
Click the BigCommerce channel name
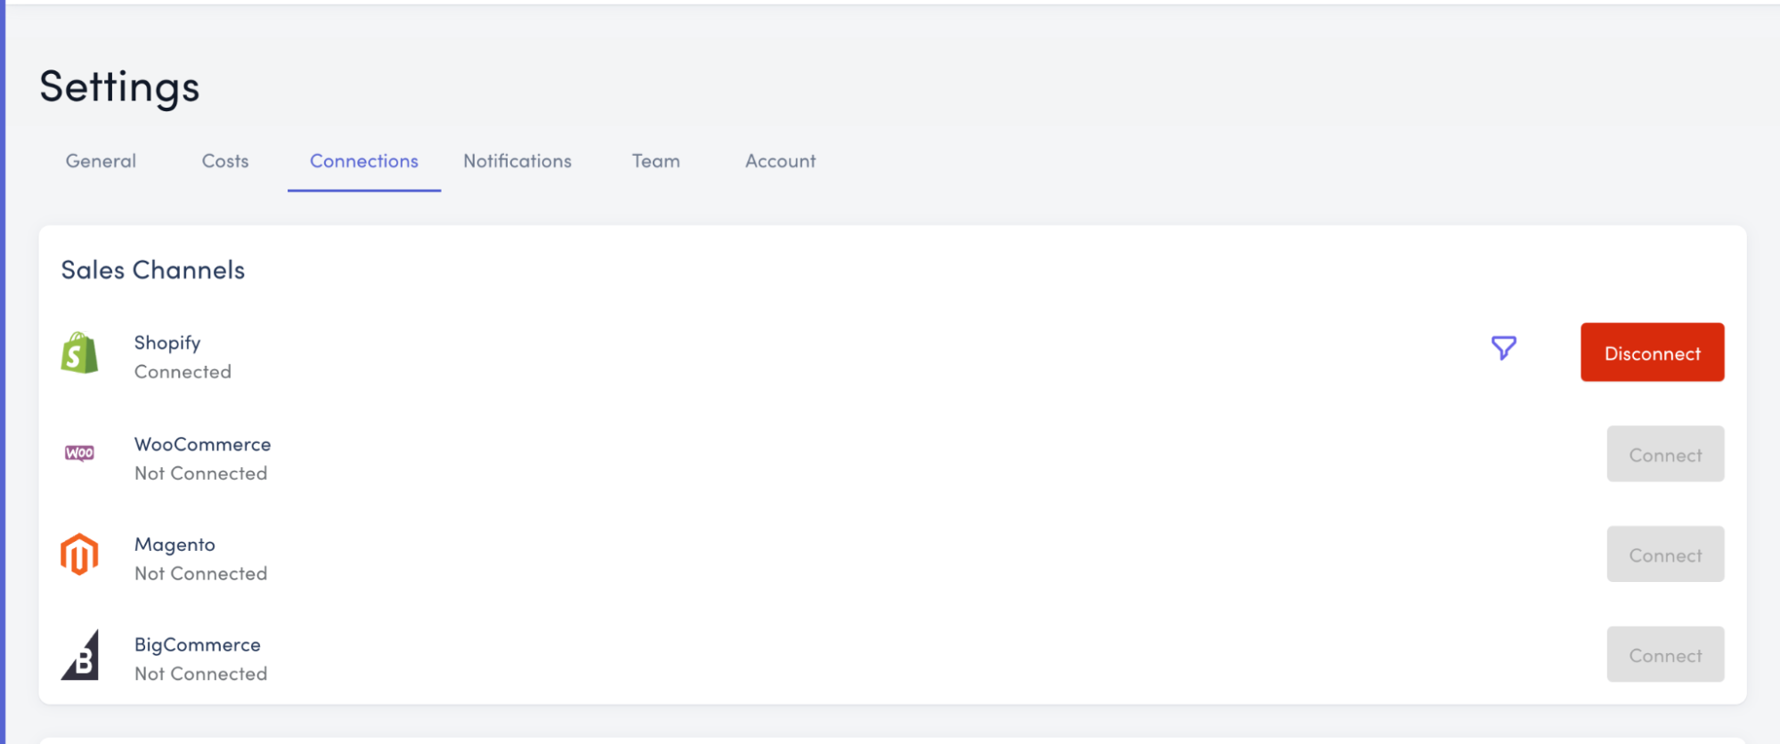(x=197, y=644)
